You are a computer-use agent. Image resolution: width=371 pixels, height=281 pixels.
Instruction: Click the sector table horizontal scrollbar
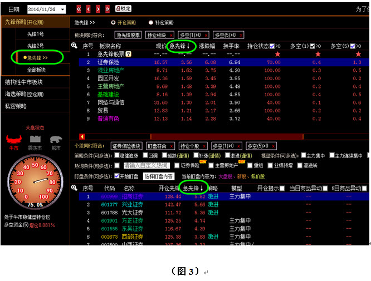coord(223,136)
